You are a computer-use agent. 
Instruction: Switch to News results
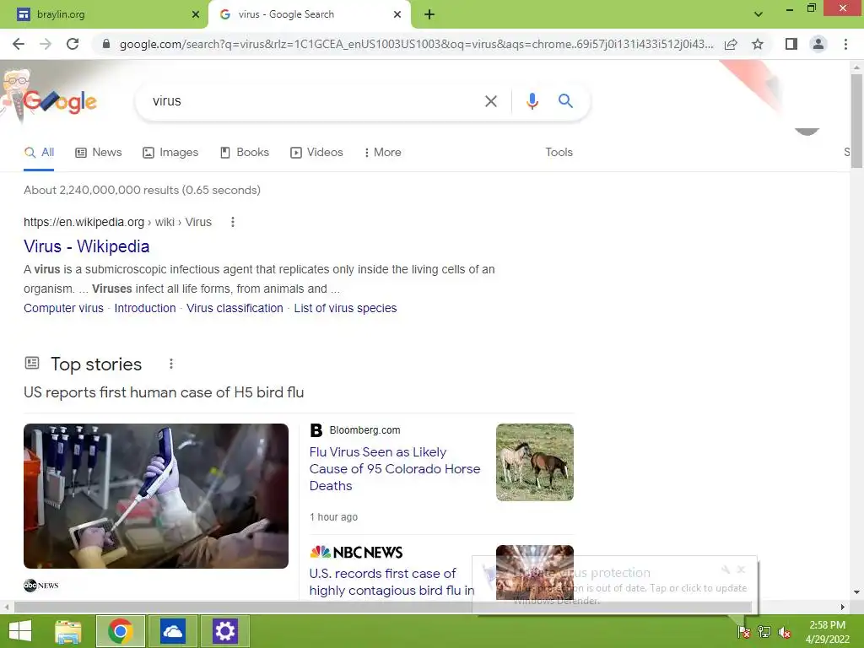(x=99, y=152)
